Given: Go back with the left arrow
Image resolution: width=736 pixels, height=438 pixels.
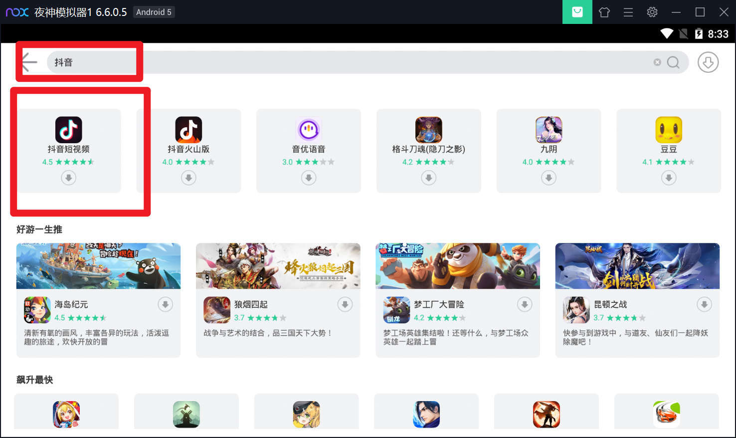Looking at the screenshot, I should (x=29, y=62).
